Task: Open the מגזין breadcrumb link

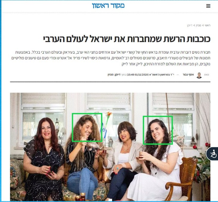Action: click(199, 25)
